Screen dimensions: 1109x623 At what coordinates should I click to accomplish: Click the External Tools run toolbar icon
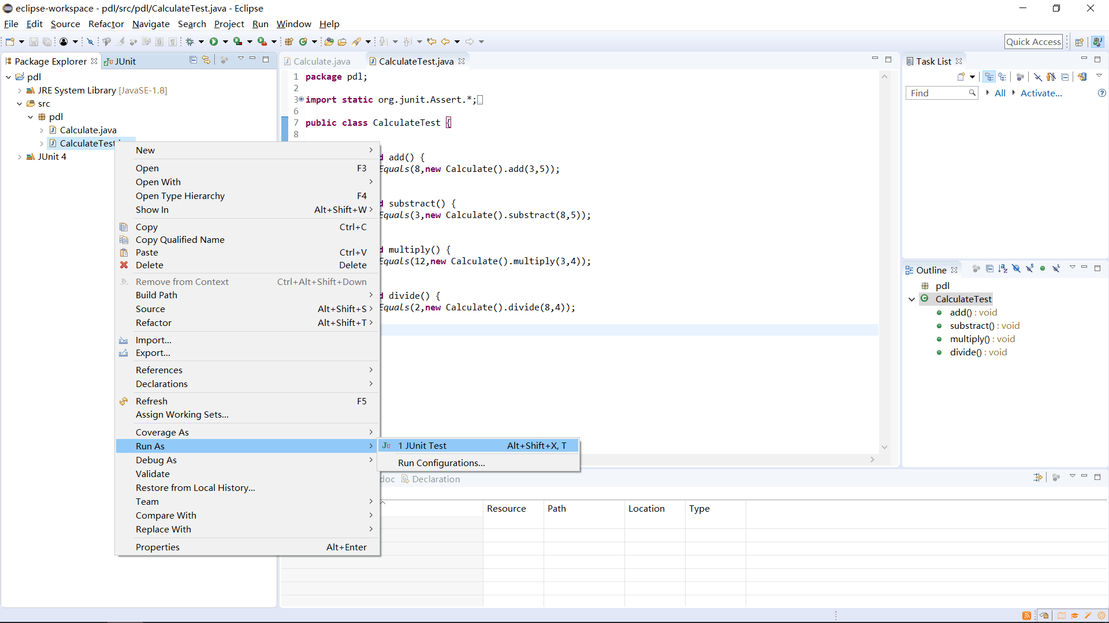pos(262,42)
